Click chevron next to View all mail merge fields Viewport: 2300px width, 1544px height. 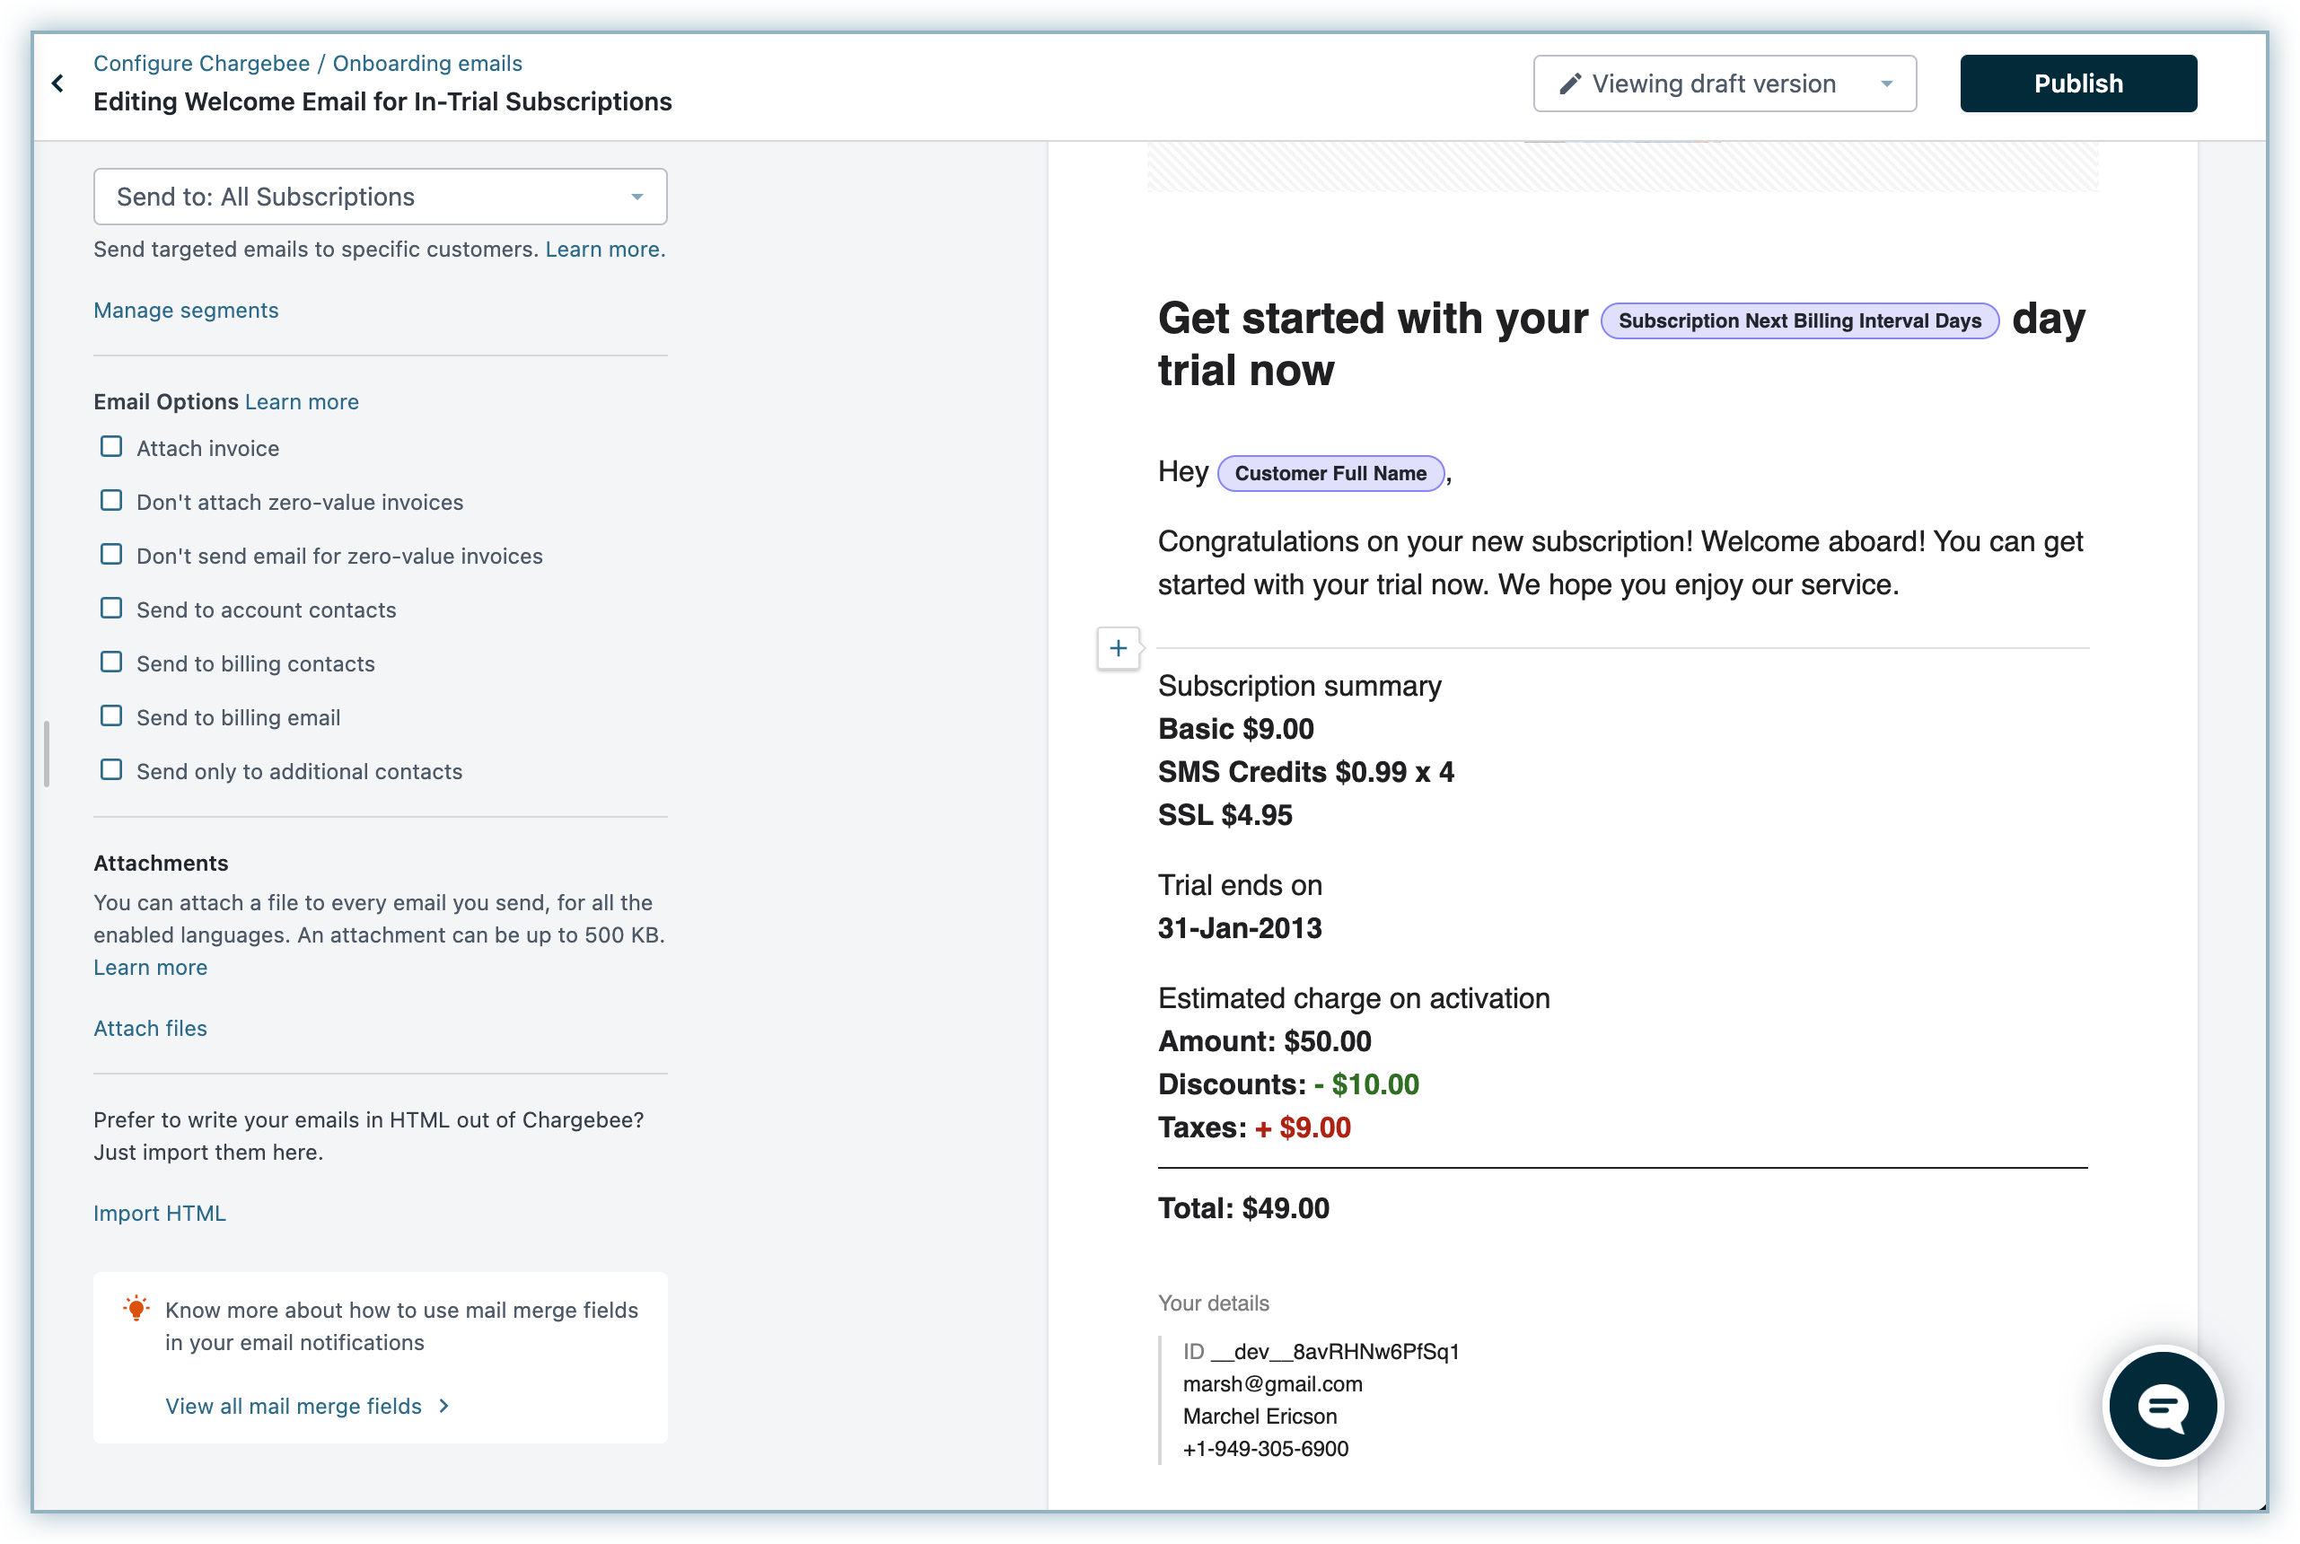(444, 1406)
